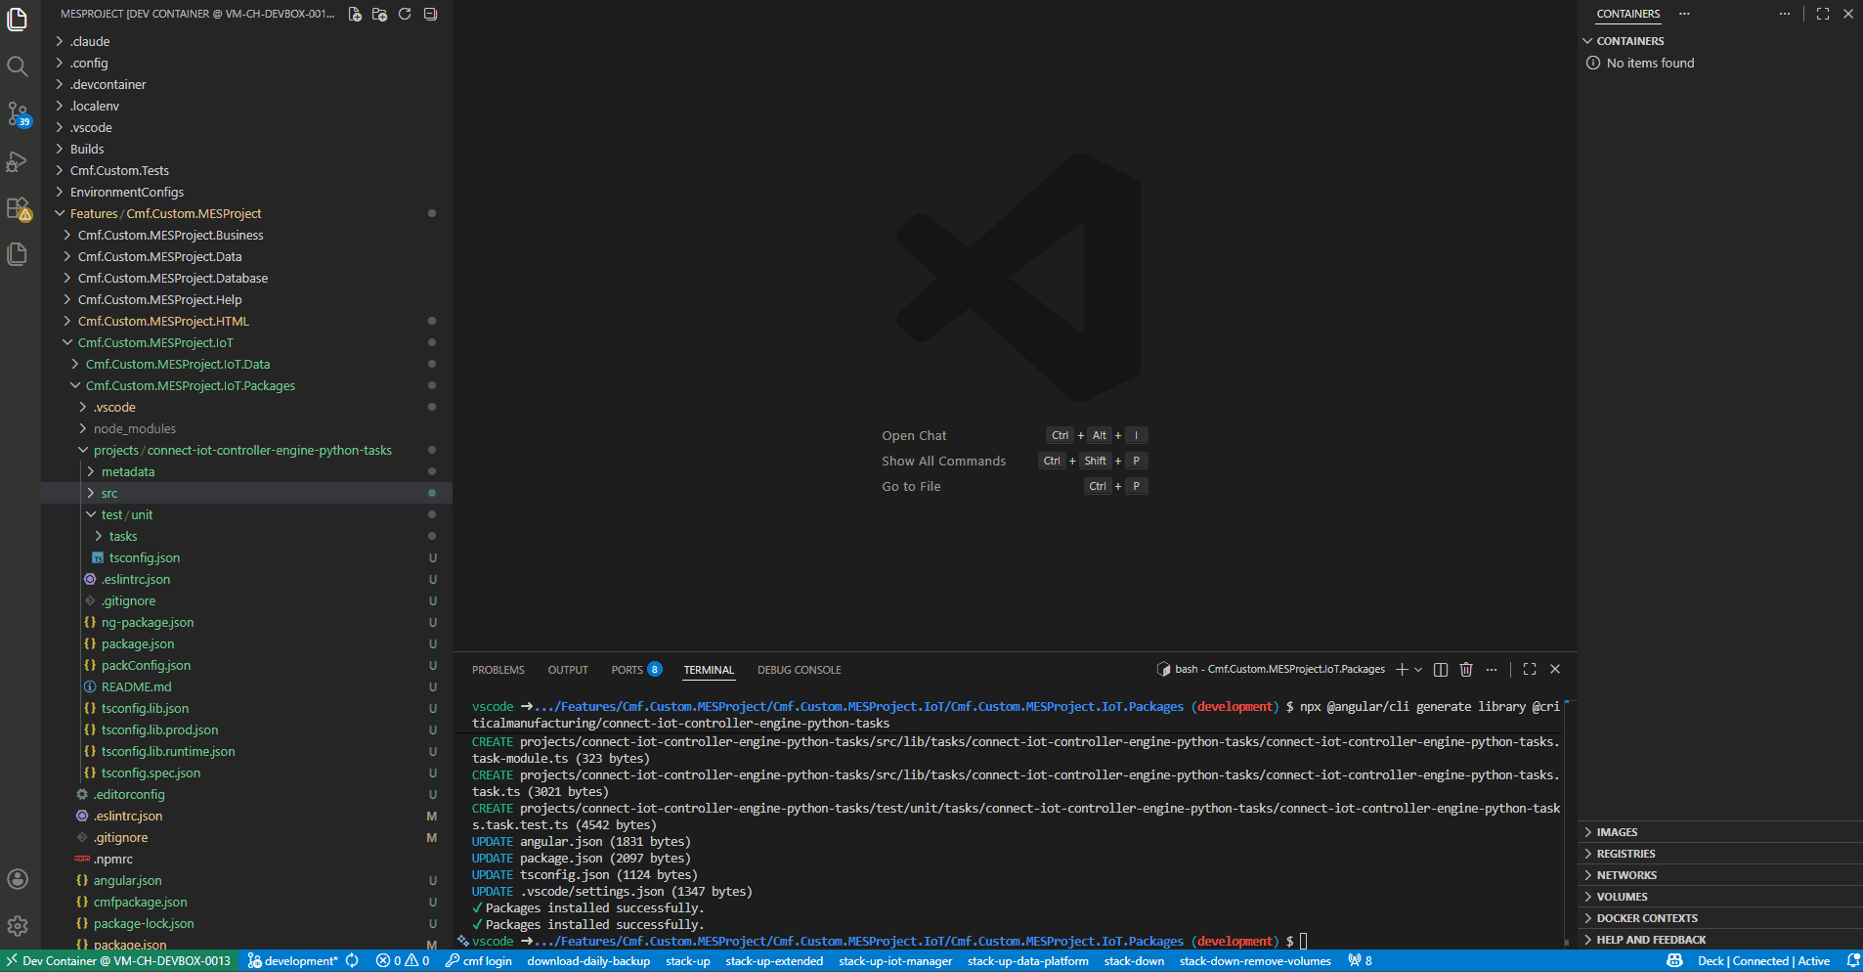Toggle maximize of Containers side panel
The width and height of the screenshot is (1863, 972).
click(1823, 14)
